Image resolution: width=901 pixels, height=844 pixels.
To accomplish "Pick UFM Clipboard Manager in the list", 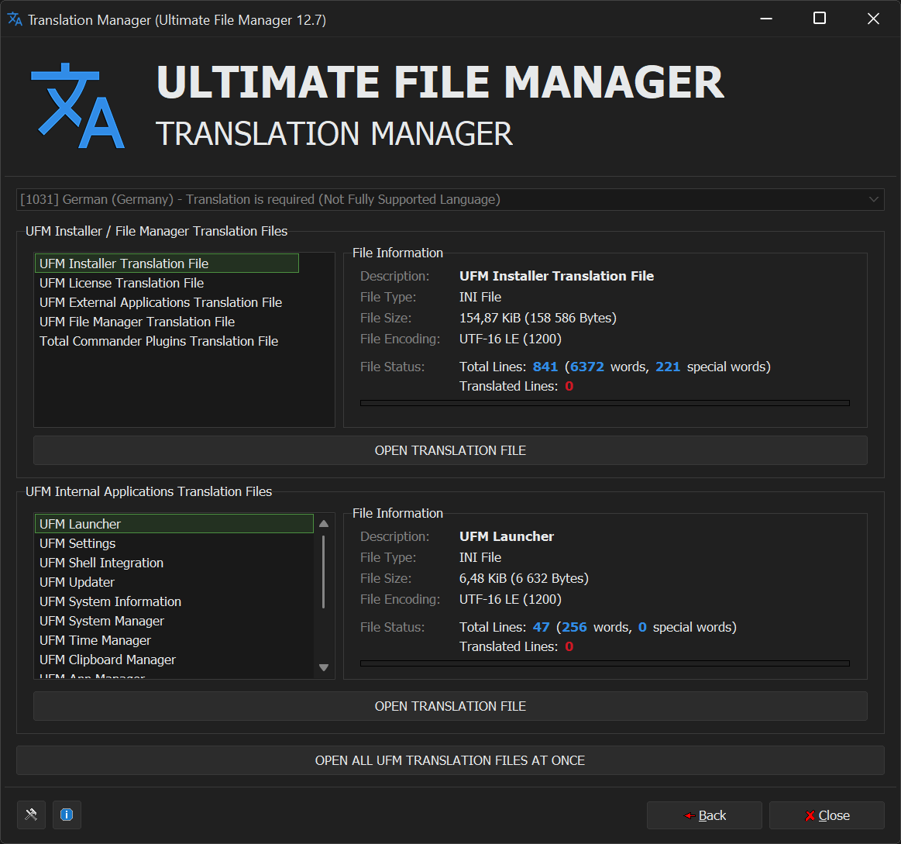I will pyautogui.click(x=108, y=660).
